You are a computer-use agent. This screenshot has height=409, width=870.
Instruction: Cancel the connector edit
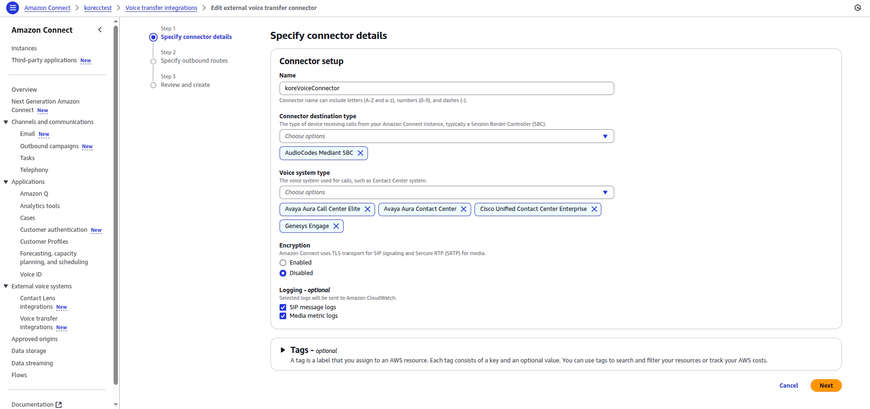[x=789, y=385]
